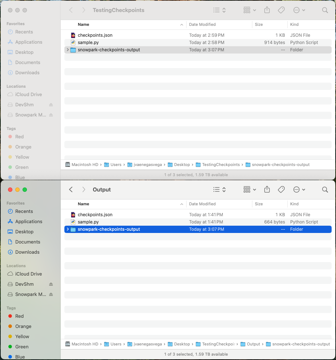Open the More actions menu in the Output window
The width and height of the screenshot is (336, 360).
299,190
